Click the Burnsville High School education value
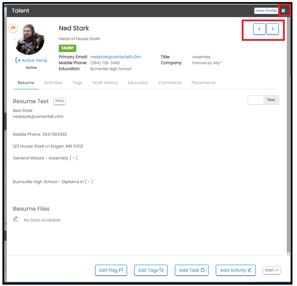Viewport: 297px width, 286px height. (x=111, y=69)
